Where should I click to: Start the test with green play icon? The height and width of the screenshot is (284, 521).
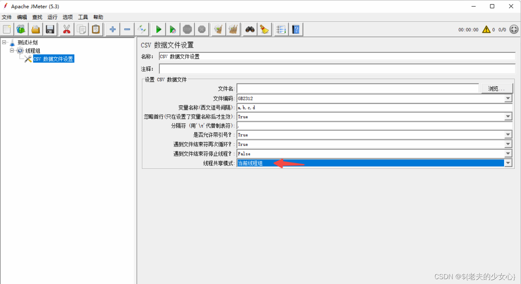(x=159, y=29)
